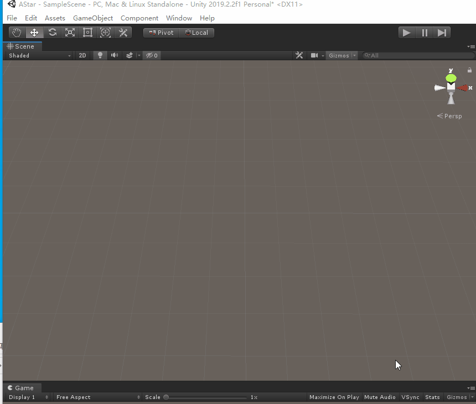Switch to the Game tab

point(22,387)
